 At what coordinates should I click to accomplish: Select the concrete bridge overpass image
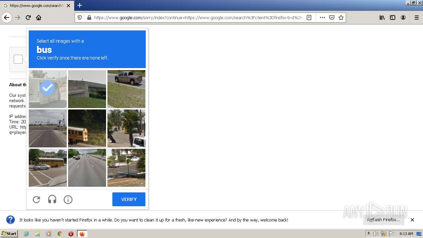[x=87, y=89]
